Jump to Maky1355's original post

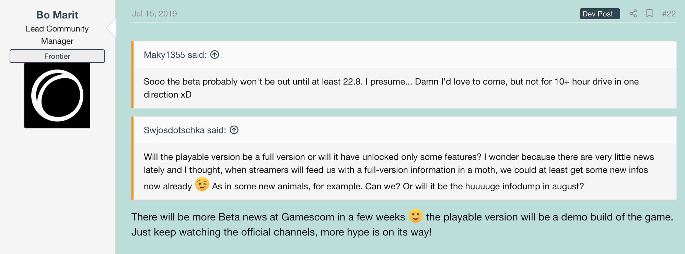pos(175,55)
